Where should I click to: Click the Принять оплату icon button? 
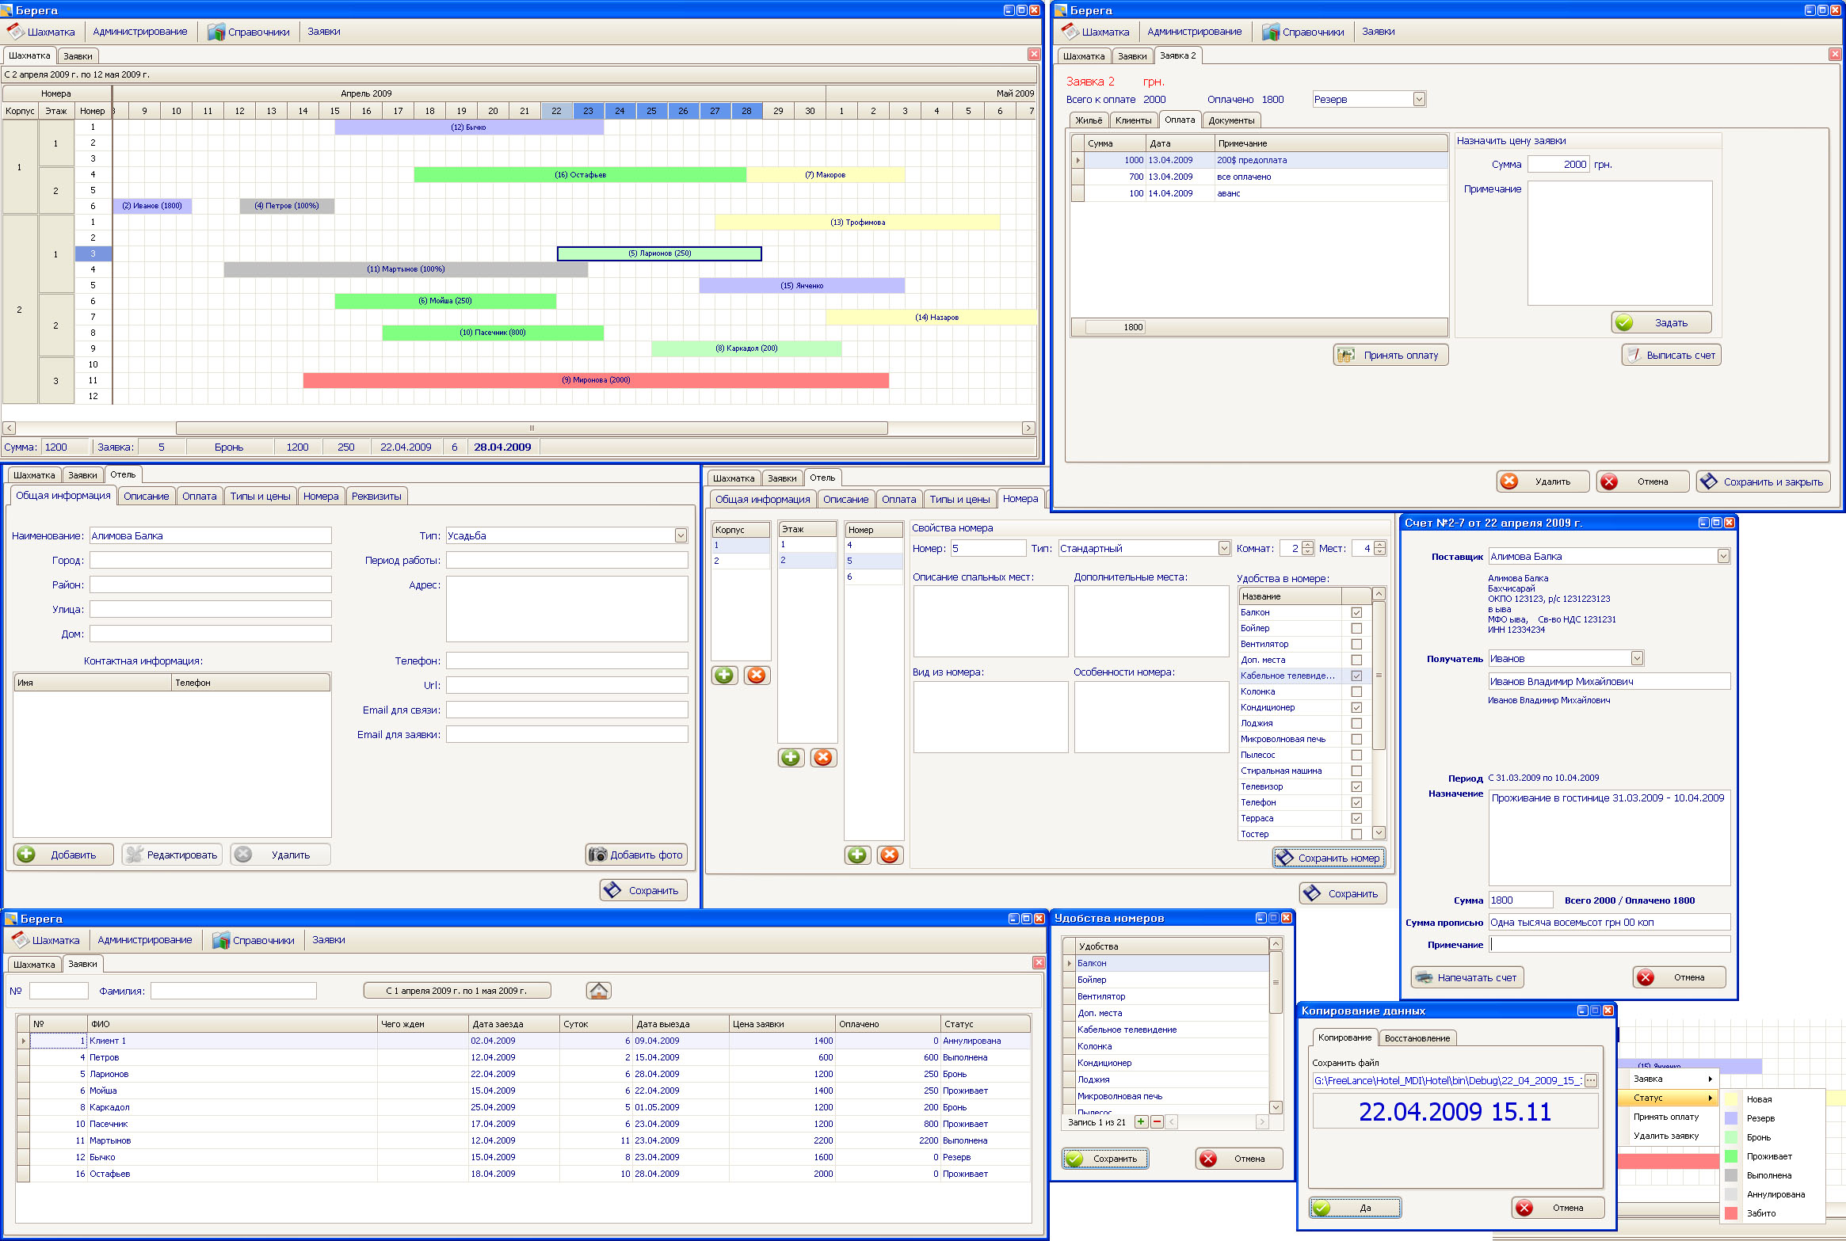point(1390,356)
